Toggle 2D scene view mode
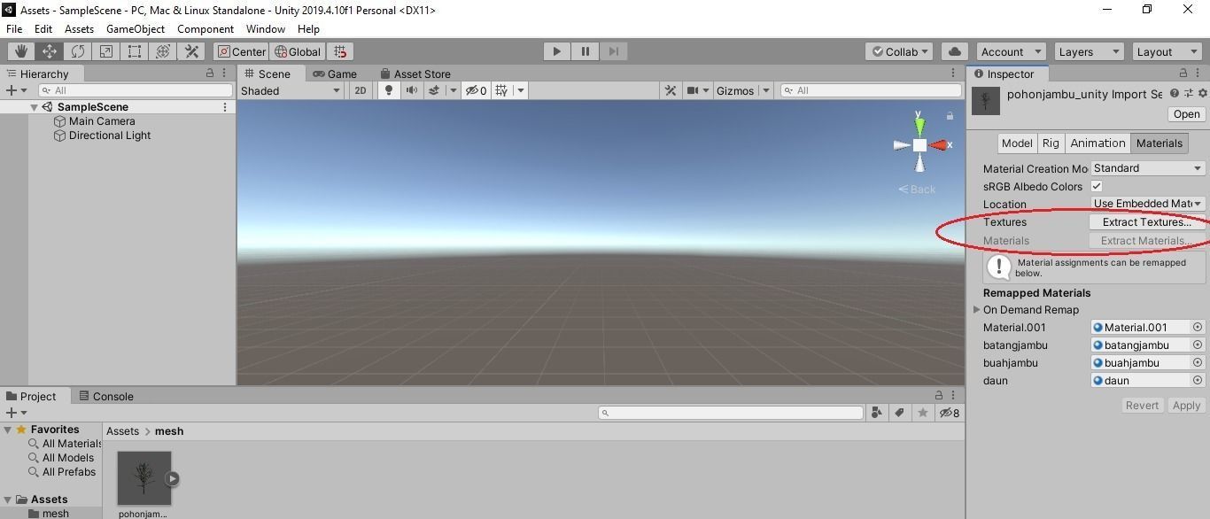Image resolution: width=1210 pixels, height=519 pixels. tap(360, 90)
